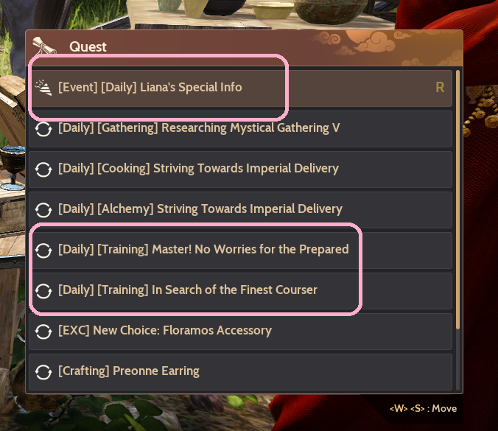Click repeat icon beside Master! No Worries quest
498x431 pixels.
(x=43, y=250)
